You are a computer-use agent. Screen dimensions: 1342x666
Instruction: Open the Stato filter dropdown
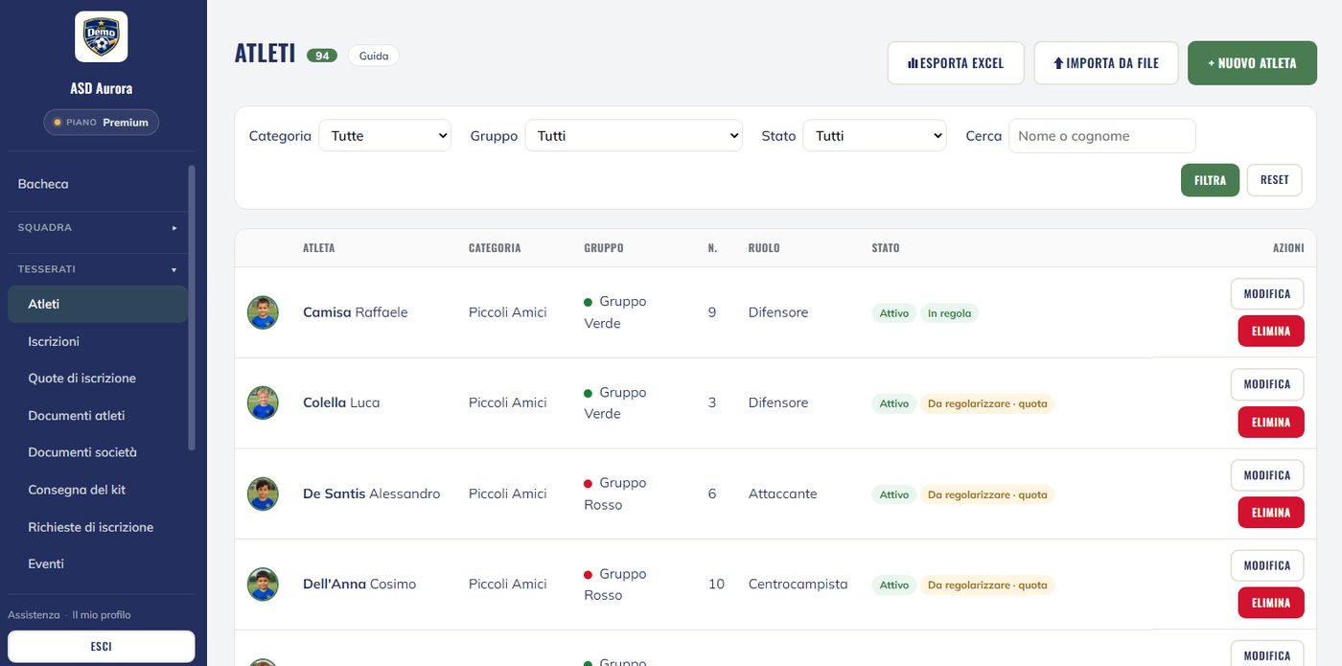874,136
